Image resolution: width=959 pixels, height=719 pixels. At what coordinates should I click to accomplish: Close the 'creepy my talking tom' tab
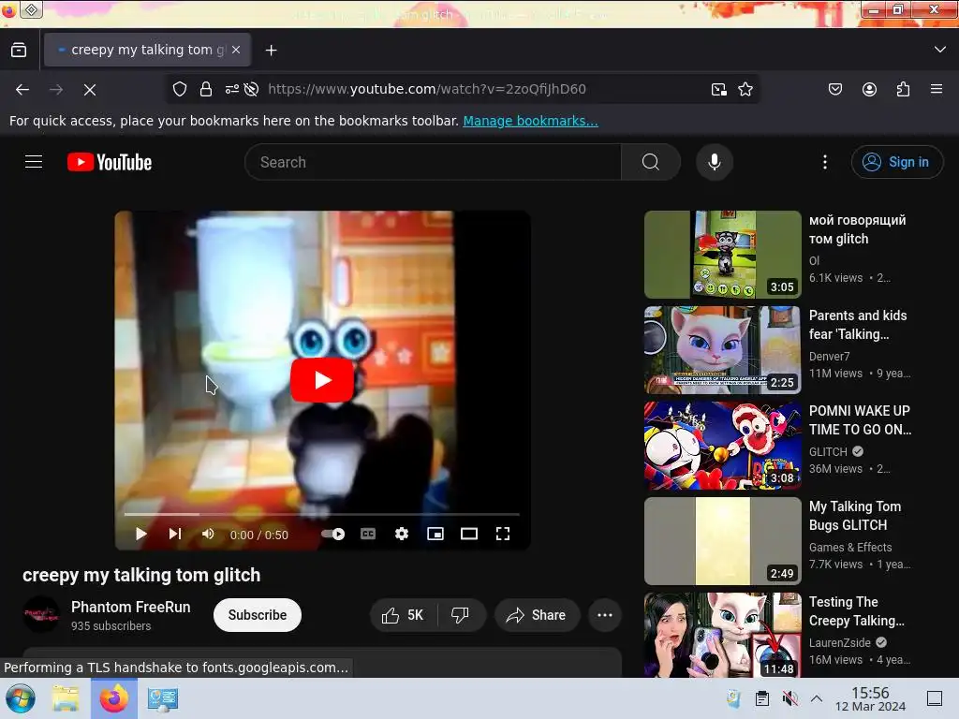click(x=236, y=51)
